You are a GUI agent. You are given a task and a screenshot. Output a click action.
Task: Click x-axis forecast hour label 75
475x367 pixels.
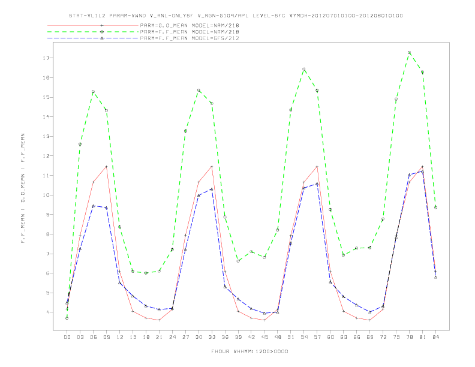(x=396, y=337)
